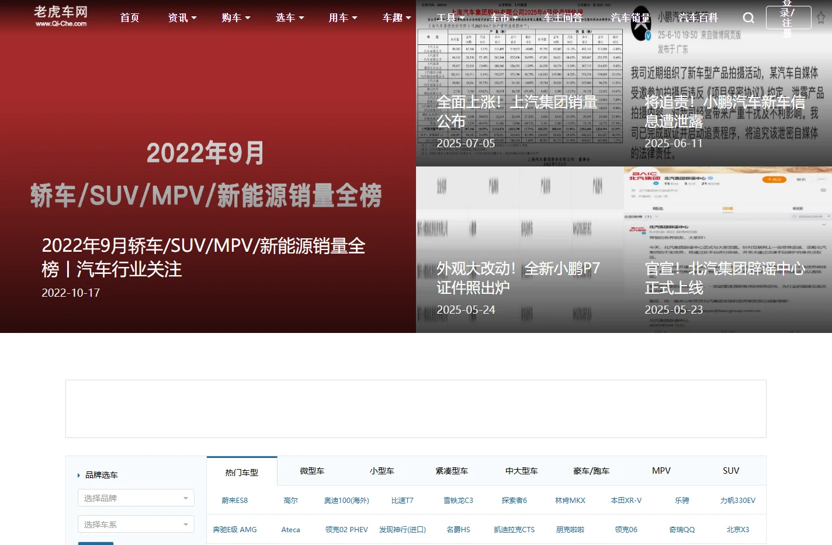Open the 汽车销量 navigation item

point(630,18)
